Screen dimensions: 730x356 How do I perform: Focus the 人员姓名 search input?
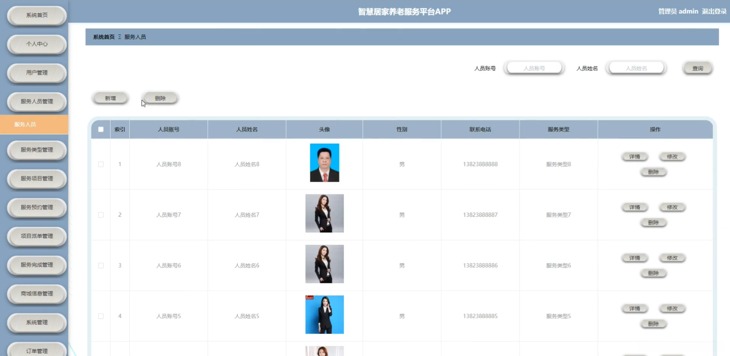point(636,68)
